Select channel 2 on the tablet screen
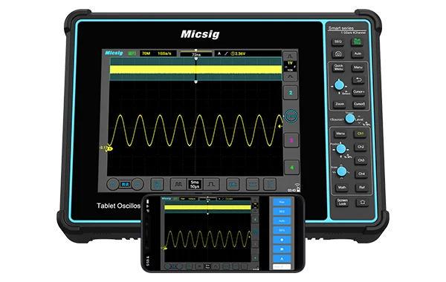The image size is (446, 282). point(291,93)
